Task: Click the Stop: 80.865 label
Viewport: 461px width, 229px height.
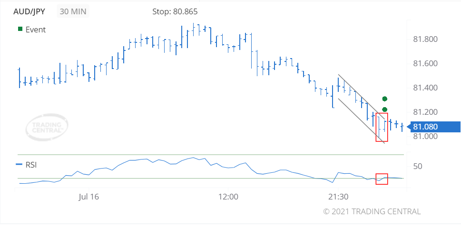Action: coord(175,12)
